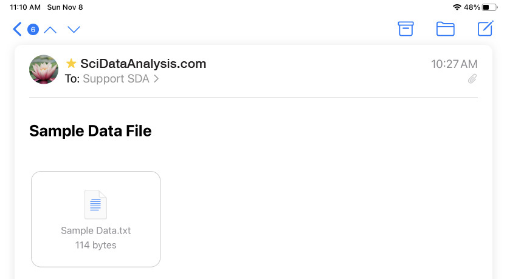Tap the battery indicator in status bar
This screenshot has width=507, height=279.
(x=489, y=7)
